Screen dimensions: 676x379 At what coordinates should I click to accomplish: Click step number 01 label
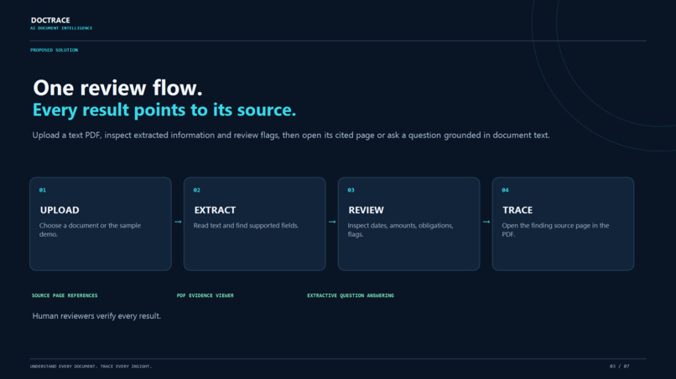click(x=42, y=190)
